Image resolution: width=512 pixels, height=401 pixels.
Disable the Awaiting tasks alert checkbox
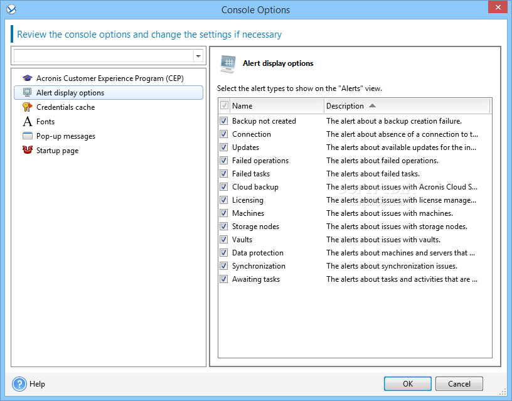pos(223,279)
